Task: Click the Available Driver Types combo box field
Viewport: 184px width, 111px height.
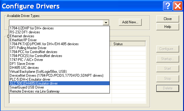Action: [59, 22]
